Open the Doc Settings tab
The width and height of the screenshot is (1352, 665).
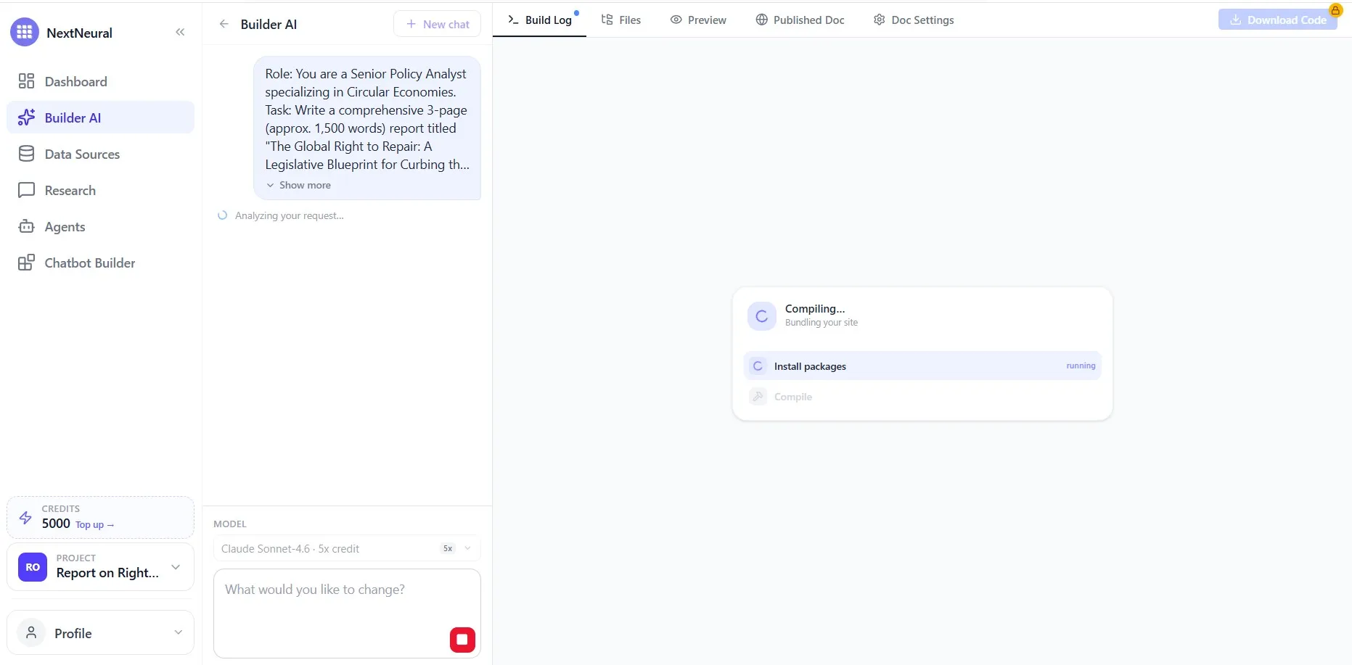point(914,20)
